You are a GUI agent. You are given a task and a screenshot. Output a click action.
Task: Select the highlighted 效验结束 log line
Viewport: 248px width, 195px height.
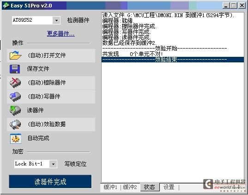point(173,60)
